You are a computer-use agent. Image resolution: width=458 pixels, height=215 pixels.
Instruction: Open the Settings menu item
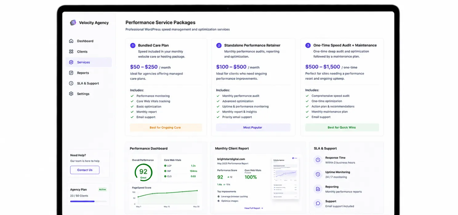tap(89, 94)
